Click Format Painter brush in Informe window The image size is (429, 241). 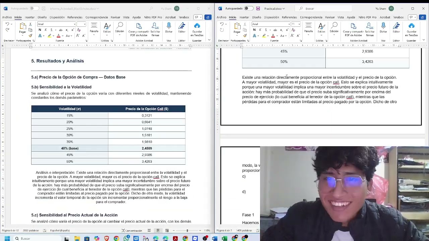point(30,35)
